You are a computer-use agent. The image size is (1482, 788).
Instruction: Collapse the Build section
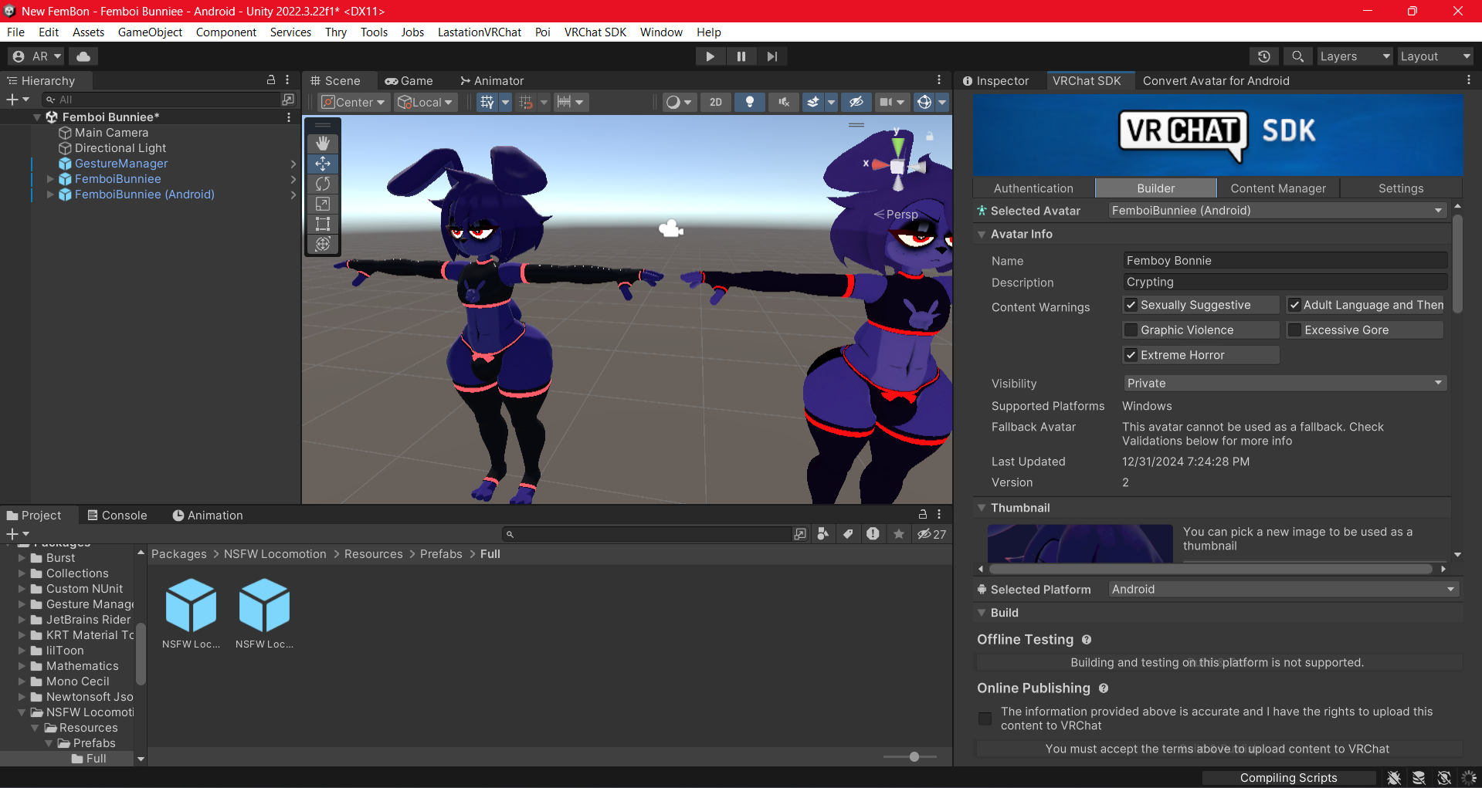(x=982, y=613)
